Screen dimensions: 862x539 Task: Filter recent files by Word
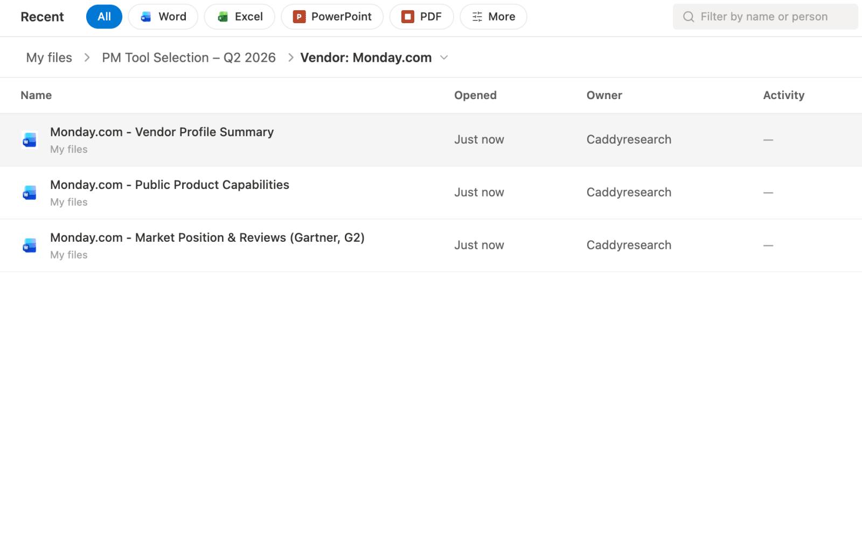[x=163, y=17]
